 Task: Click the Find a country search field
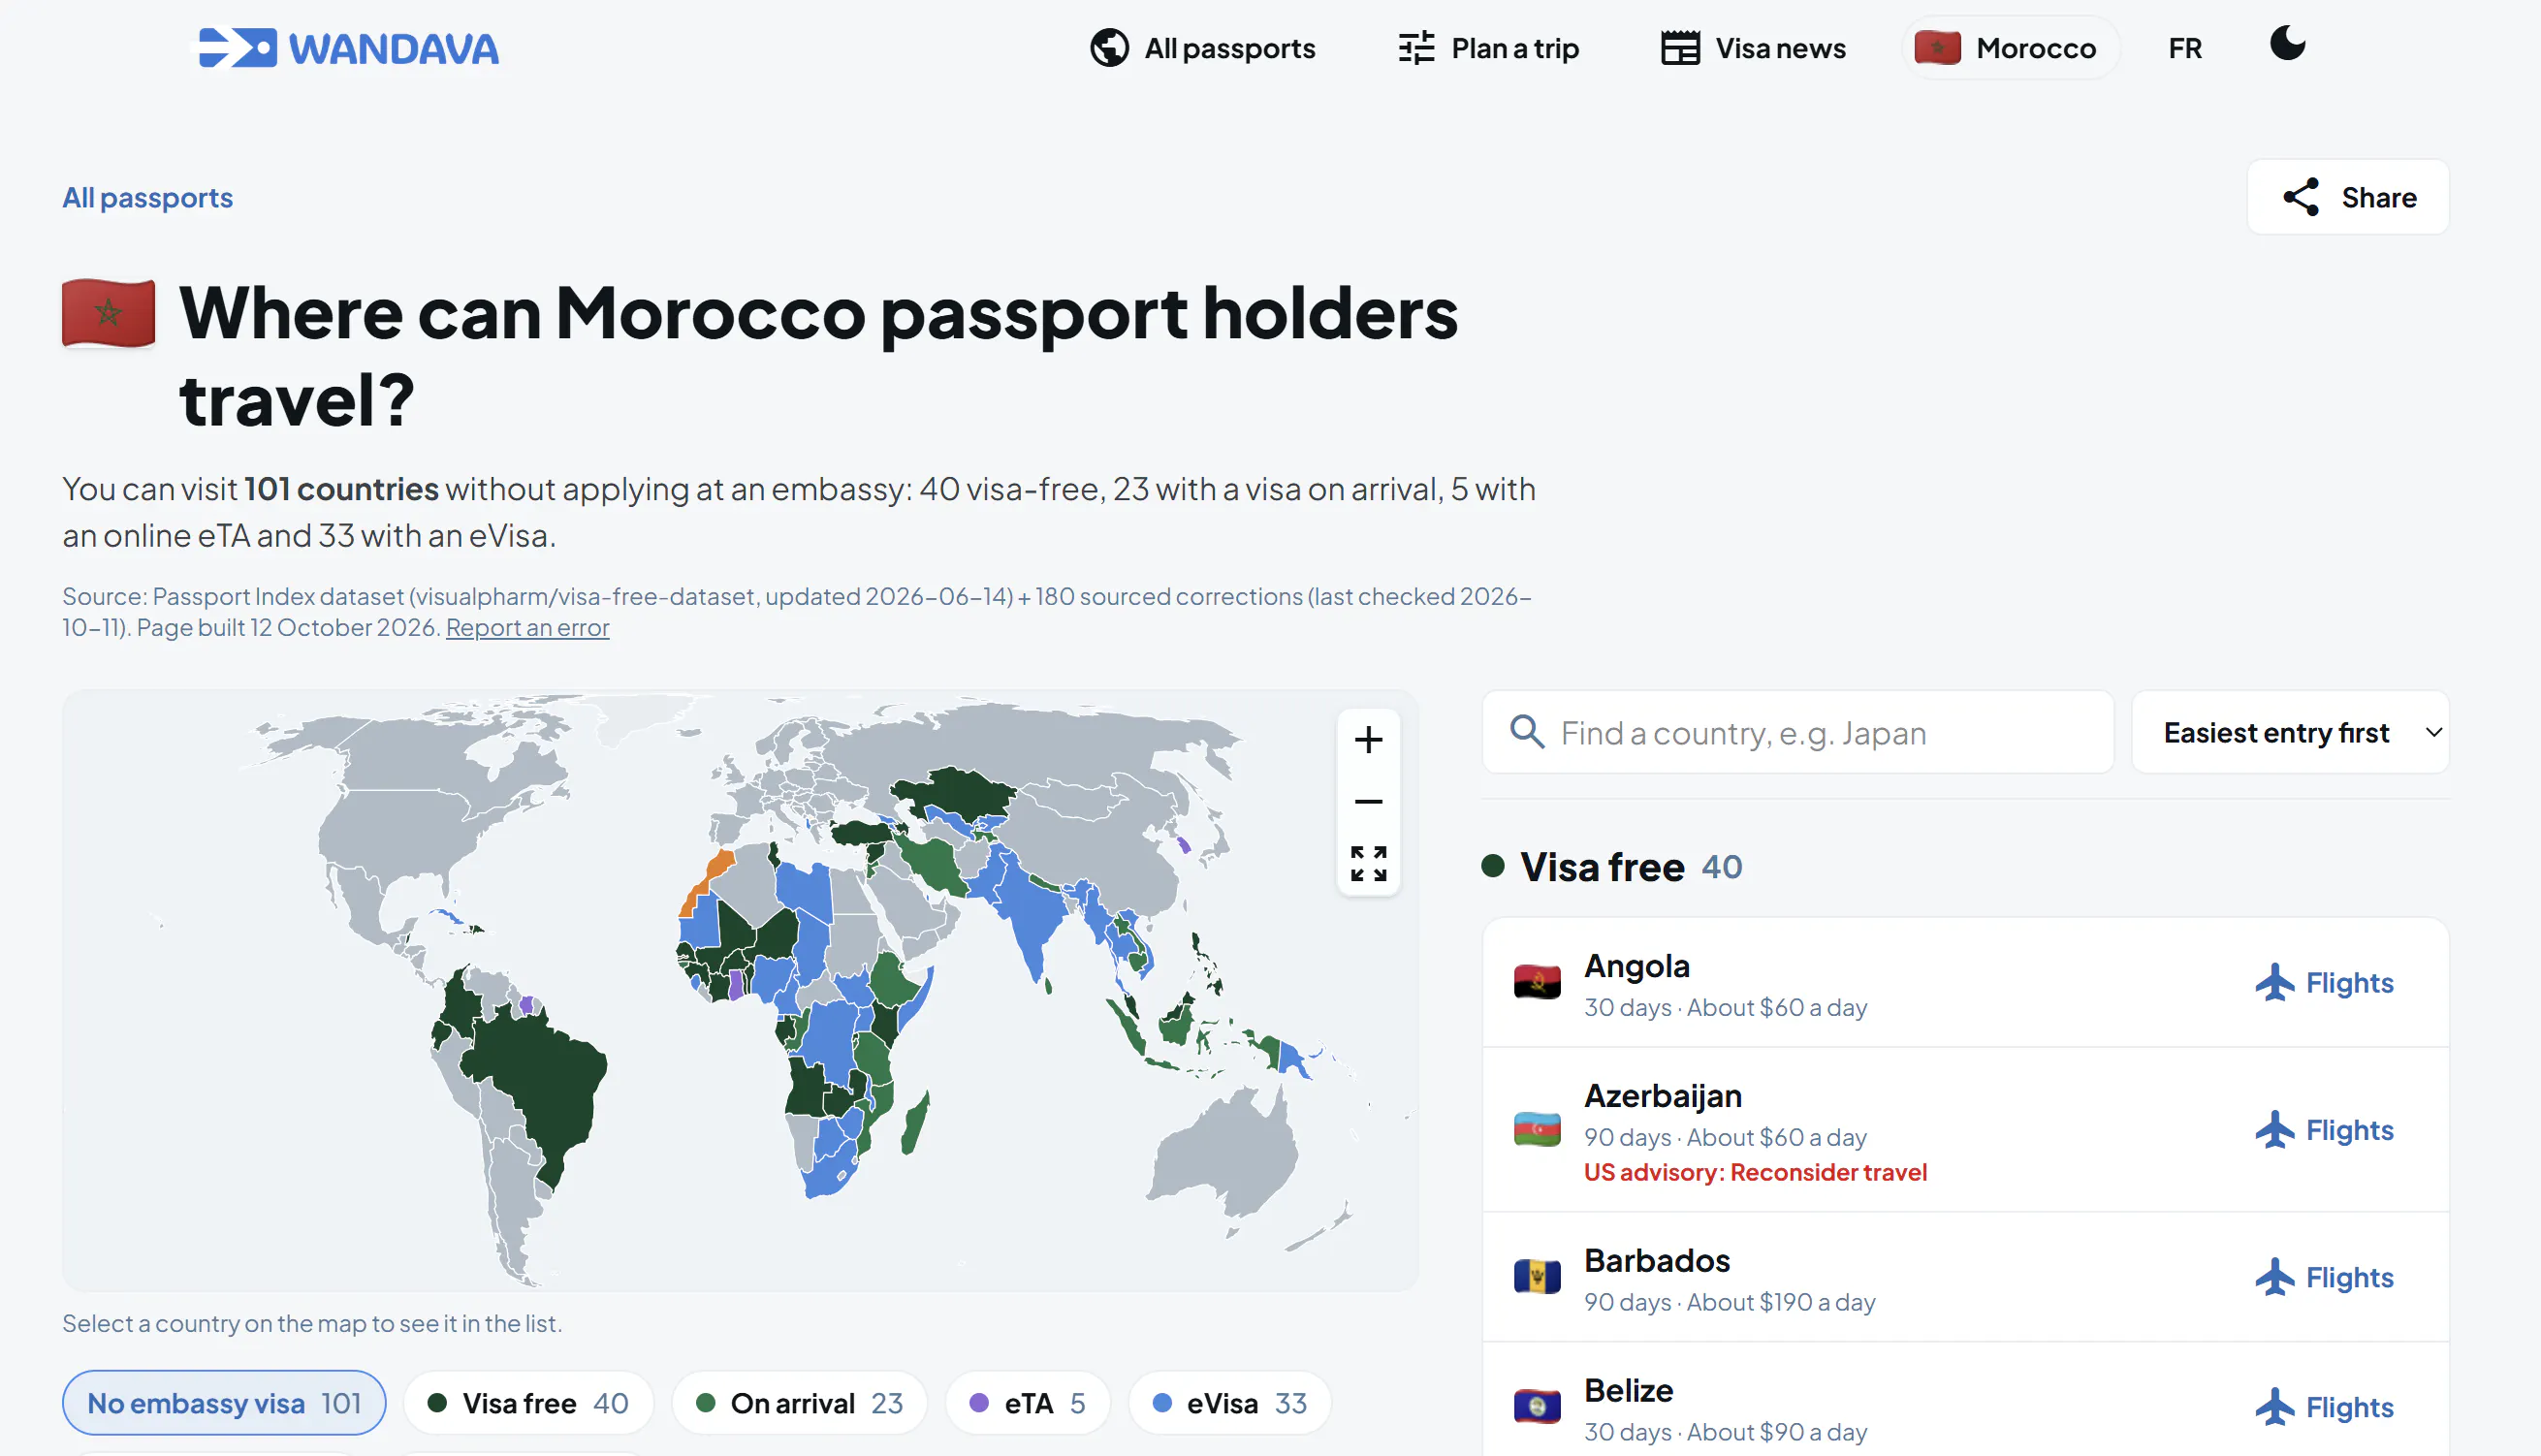[1797, 732]
